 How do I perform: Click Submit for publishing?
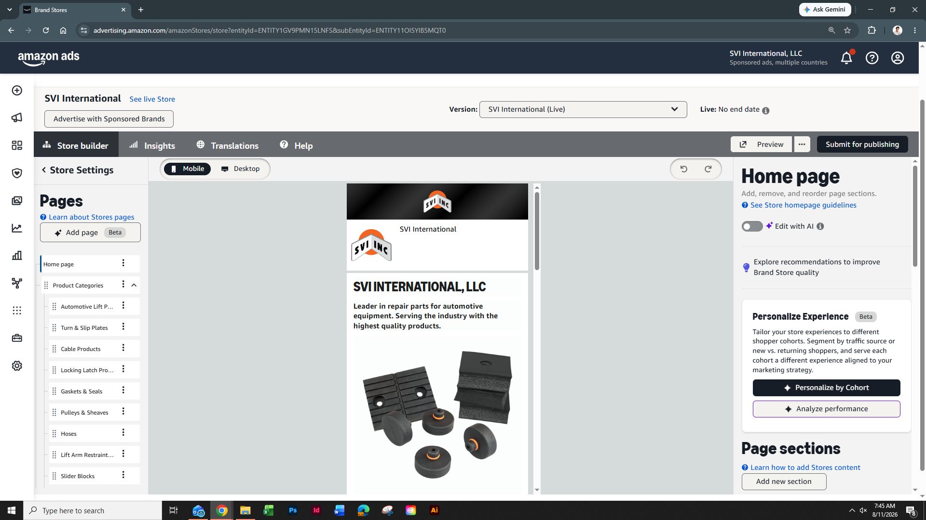862,144
